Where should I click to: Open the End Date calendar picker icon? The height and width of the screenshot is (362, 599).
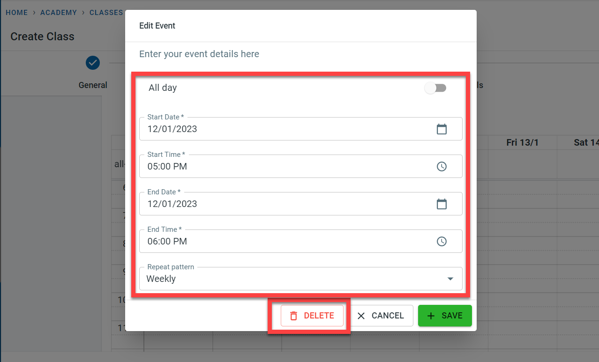(x=442, y=204)
